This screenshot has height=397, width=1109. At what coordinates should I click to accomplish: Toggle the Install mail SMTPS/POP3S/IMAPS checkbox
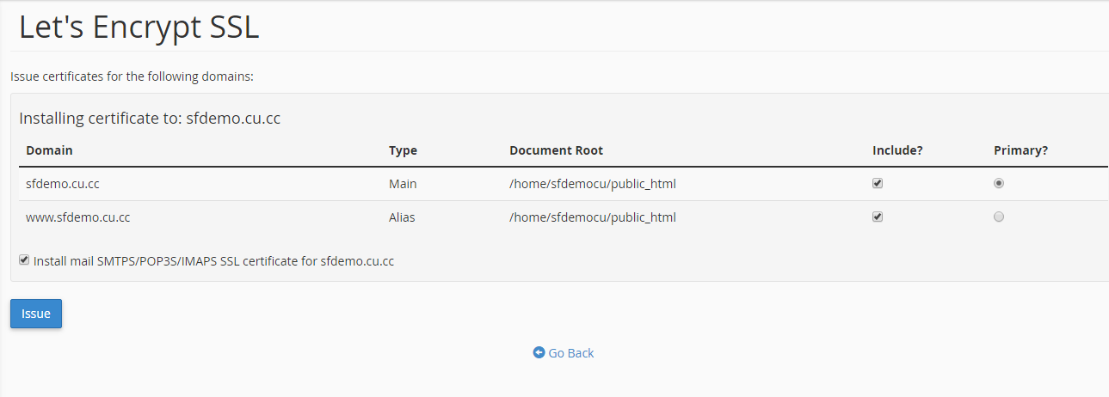24,260
